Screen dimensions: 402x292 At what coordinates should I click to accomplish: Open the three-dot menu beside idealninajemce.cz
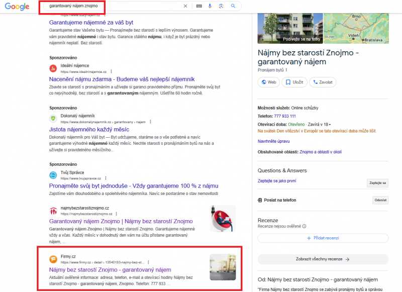coord(111,71)
